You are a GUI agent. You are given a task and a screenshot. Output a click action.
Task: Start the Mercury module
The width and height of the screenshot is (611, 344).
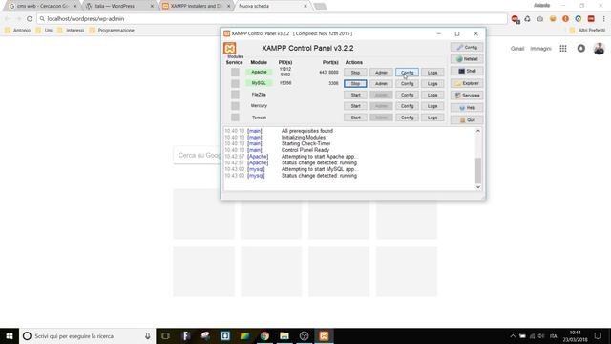coord(355,106)
